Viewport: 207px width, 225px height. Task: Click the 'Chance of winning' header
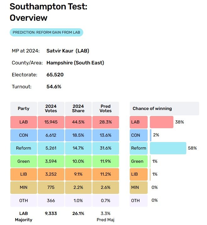point(152,108)
